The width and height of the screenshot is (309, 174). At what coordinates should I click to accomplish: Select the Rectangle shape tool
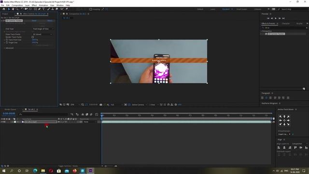tap(35, 9)
